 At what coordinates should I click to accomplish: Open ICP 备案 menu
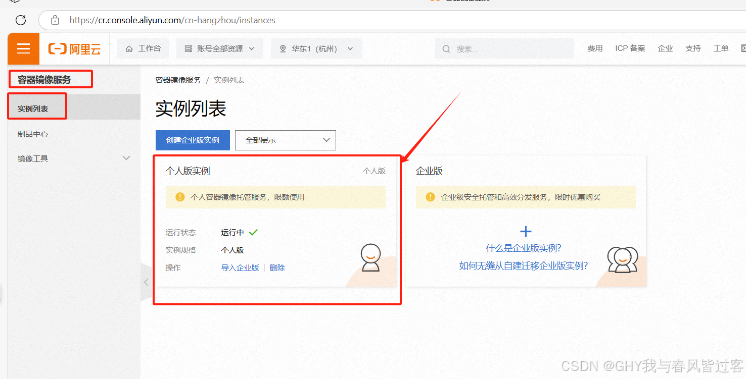(x=630, y=48)
